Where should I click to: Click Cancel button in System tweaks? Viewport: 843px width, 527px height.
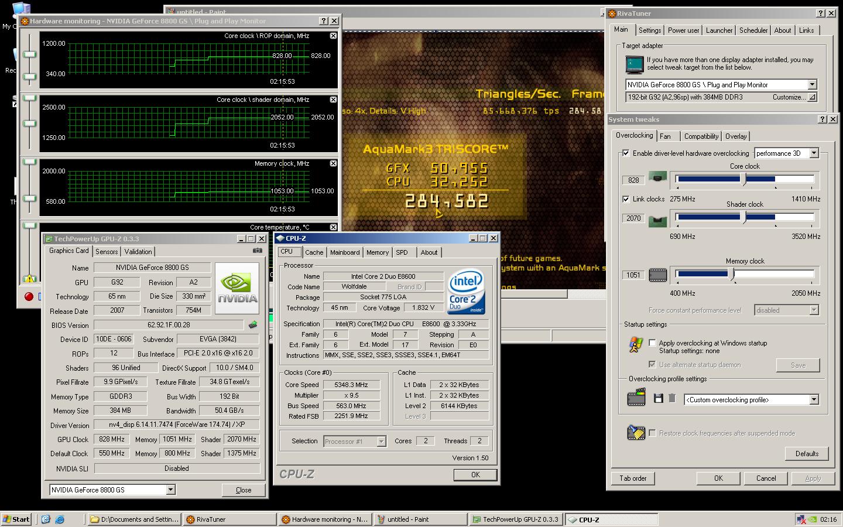point(766,478)
